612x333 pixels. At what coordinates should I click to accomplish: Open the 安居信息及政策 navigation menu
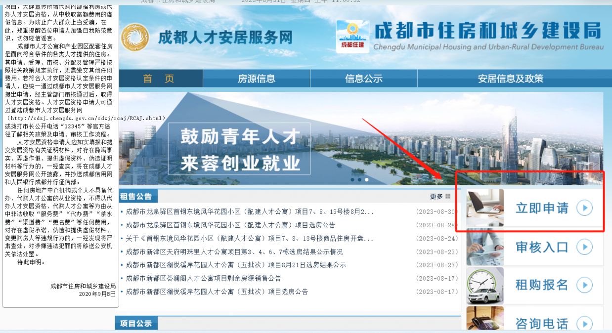coord(511,79)
